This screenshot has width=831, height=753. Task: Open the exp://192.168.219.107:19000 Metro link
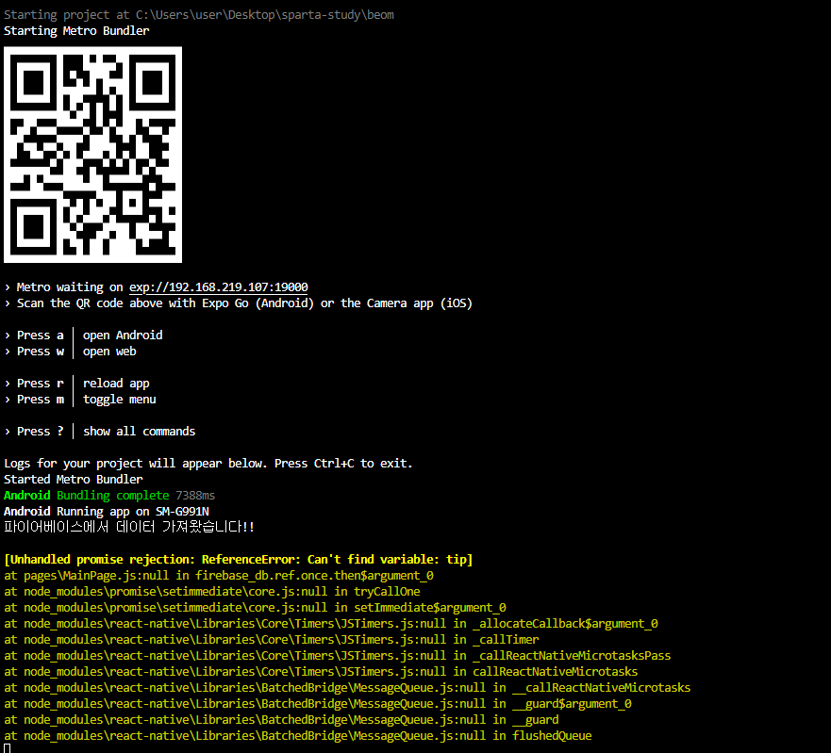[x=218, y=287]
